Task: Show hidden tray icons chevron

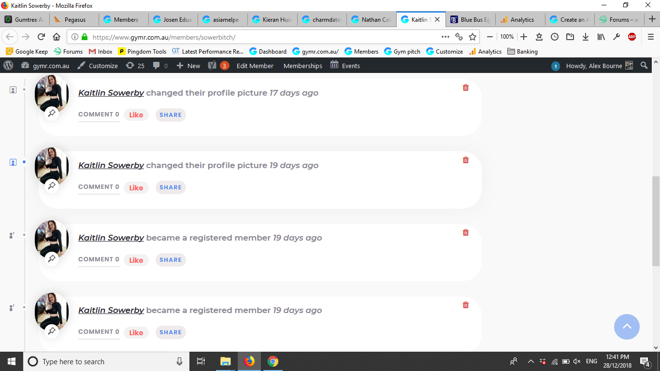Action: (531, 361)
